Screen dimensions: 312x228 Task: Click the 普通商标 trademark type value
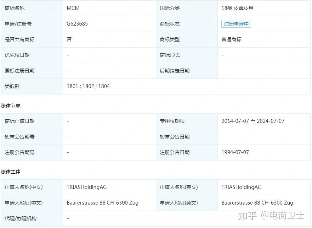pyautogui.click(x=231, y=39)
